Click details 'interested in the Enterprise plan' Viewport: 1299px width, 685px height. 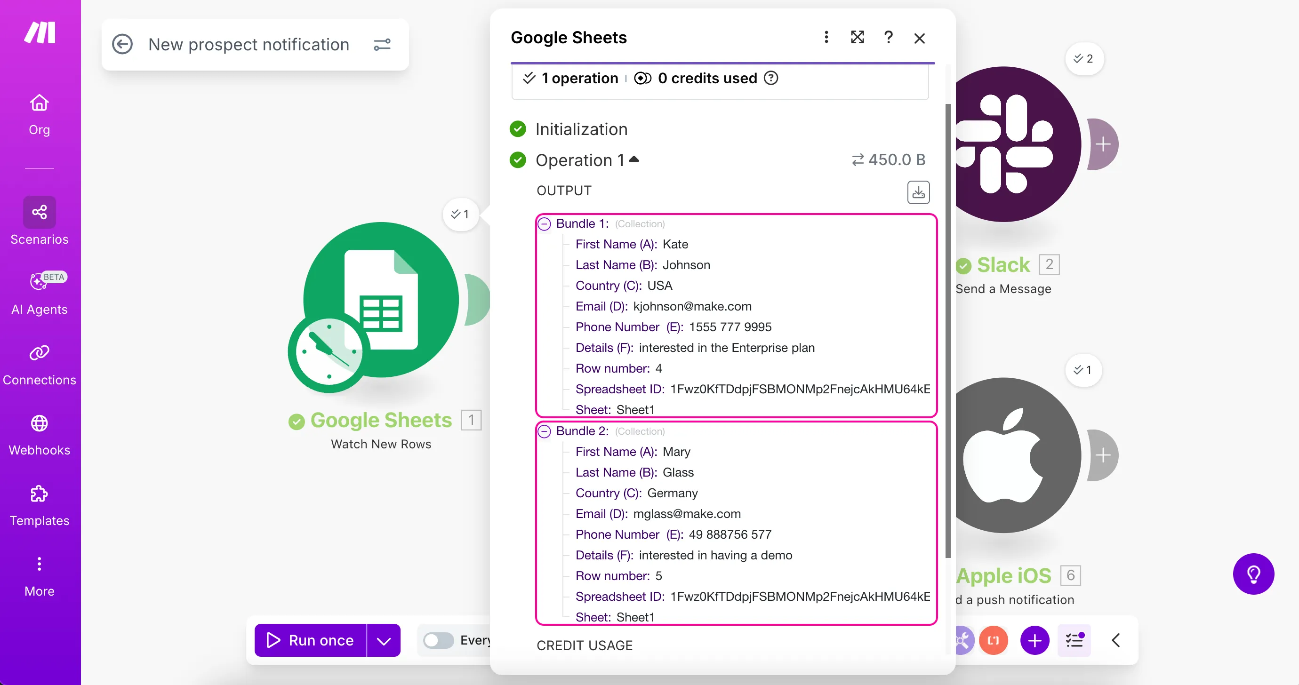[x=727, y=347]
